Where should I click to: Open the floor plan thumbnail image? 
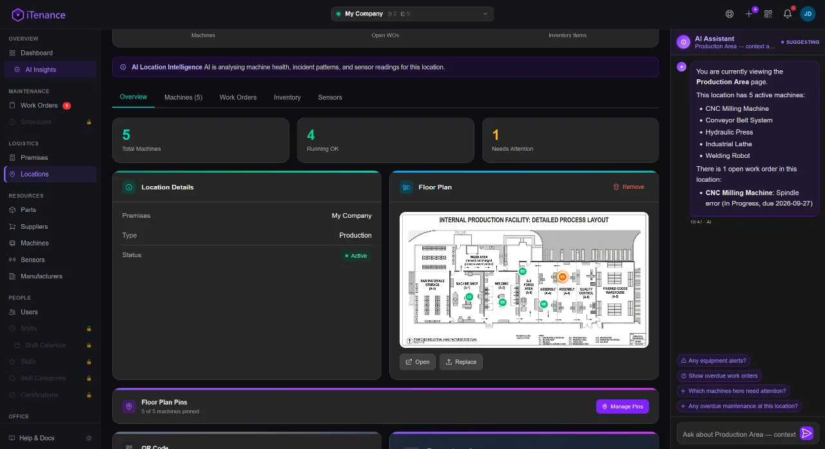[x=524, y=280]
